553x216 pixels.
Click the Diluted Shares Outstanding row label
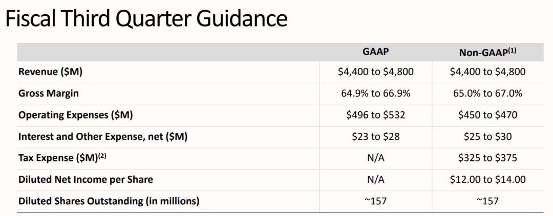[109, 201]
